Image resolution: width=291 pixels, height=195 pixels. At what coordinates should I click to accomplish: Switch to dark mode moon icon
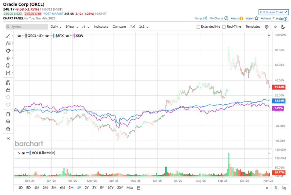tap(283, 27)
